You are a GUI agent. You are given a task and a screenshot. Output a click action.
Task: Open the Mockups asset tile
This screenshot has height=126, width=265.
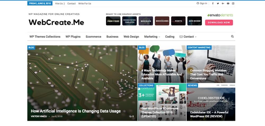[146, 21]
